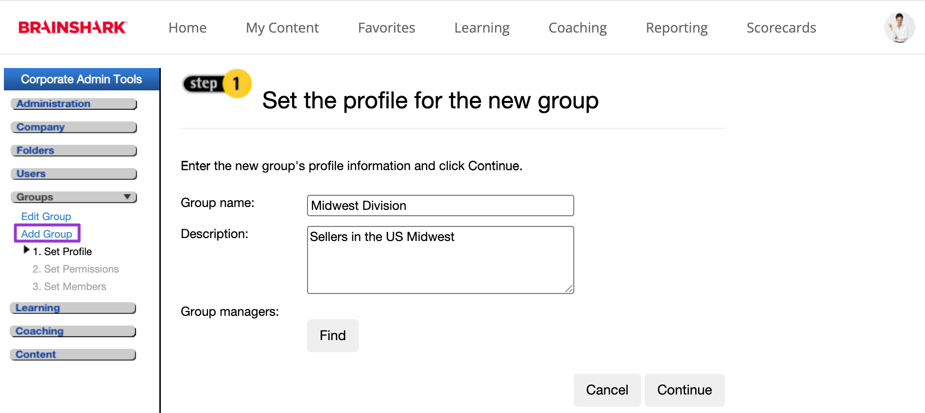The image size is (925, 413).
Task: Collapse the Groups section arrow
Action: (127, 197)
